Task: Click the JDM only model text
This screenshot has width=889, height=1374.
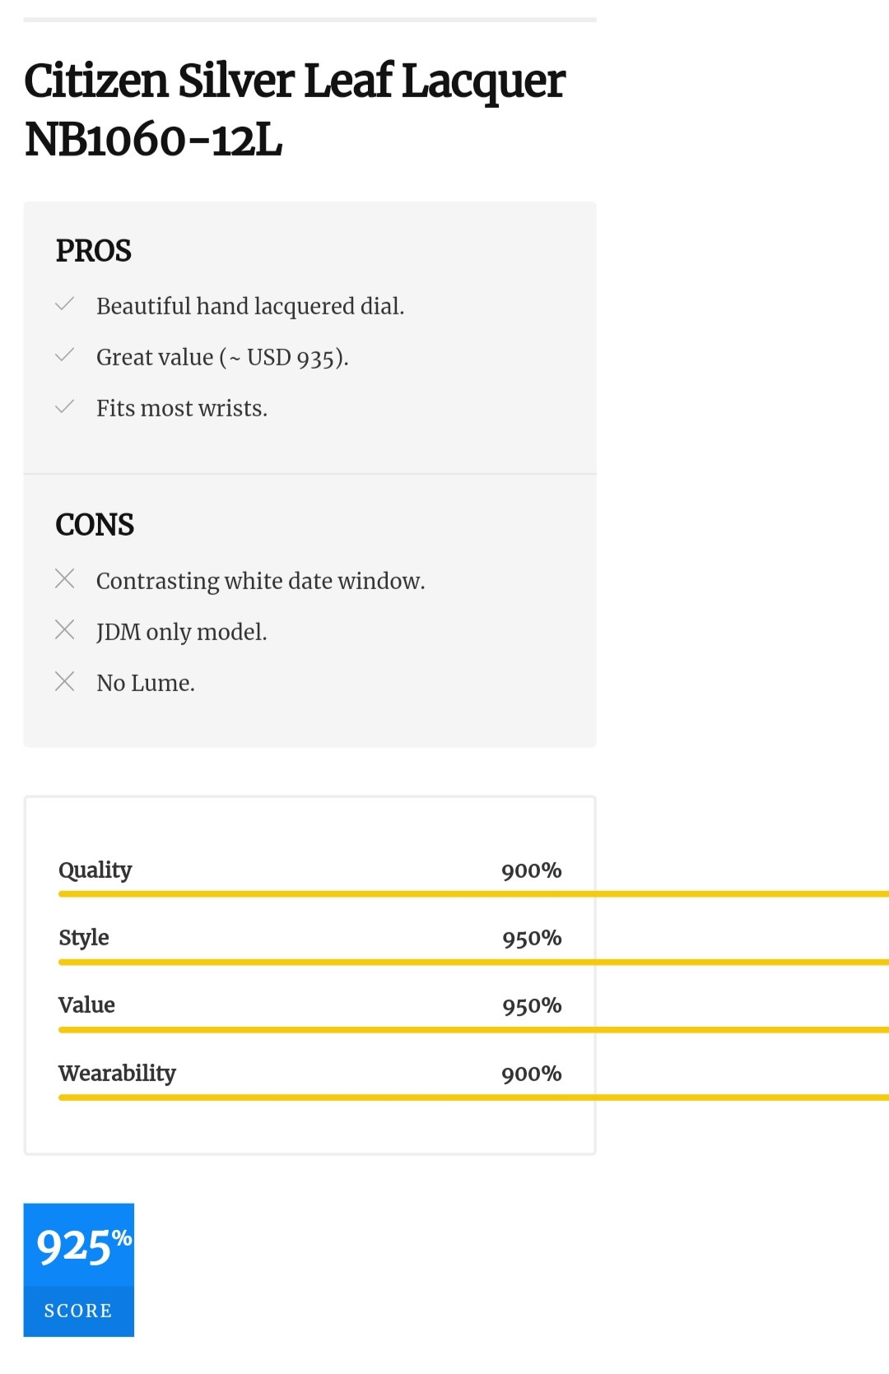Action: tap(182, 632)
